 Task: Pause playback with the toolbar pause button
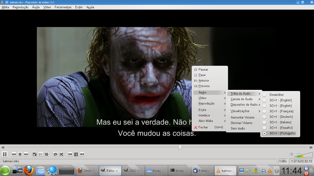(5, 154)
